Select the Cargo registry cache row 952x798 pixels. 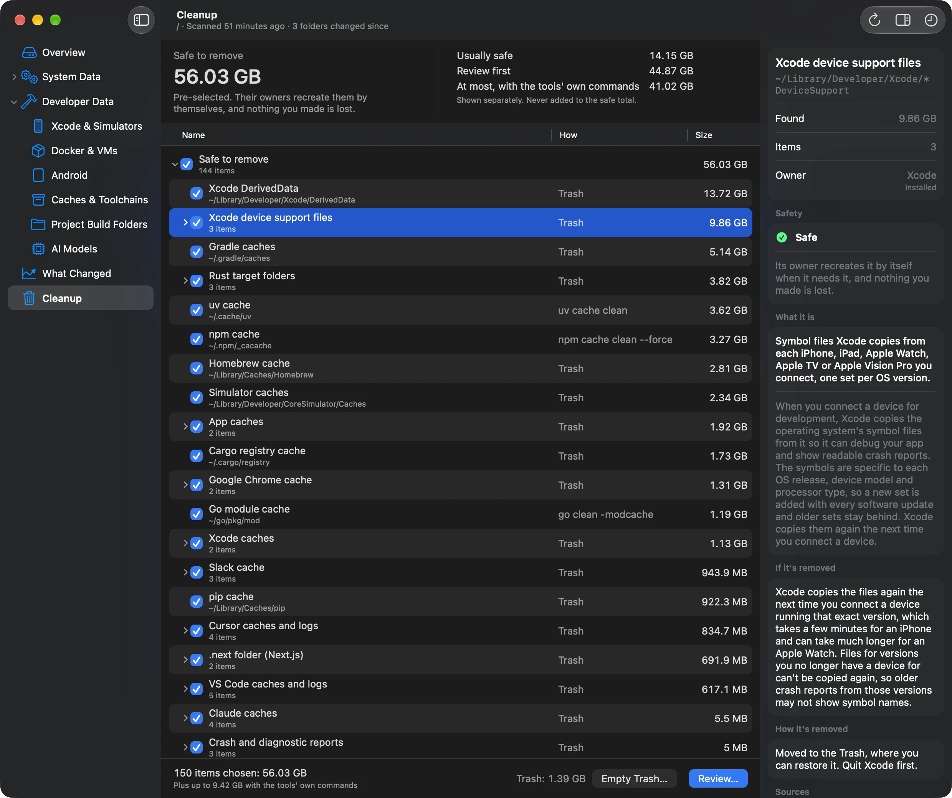460,456
